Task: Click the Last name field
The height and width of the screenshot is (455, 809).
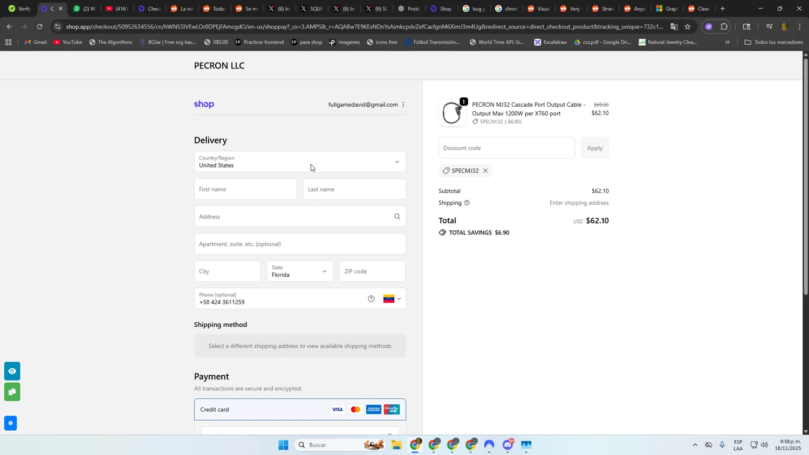Action: (x=354, y=189)
